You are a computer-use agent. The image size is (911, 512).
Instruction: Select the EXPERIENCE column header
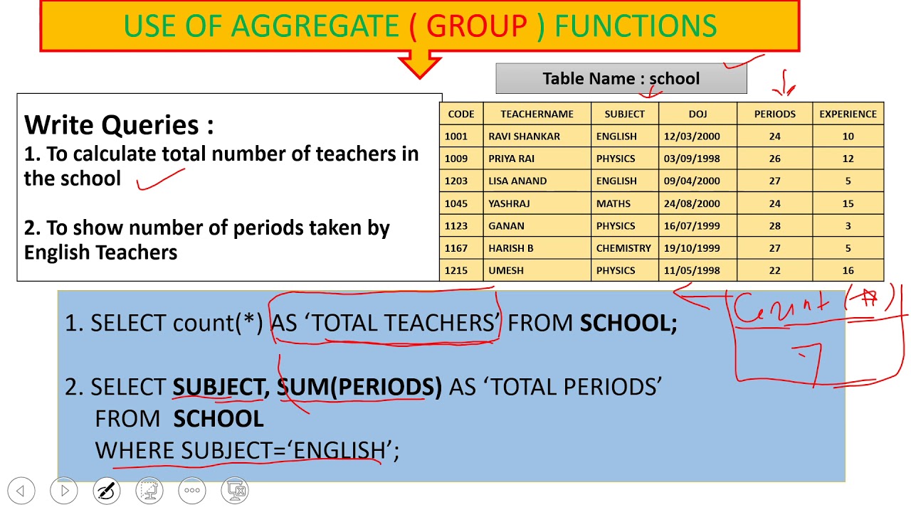[848, 114]
